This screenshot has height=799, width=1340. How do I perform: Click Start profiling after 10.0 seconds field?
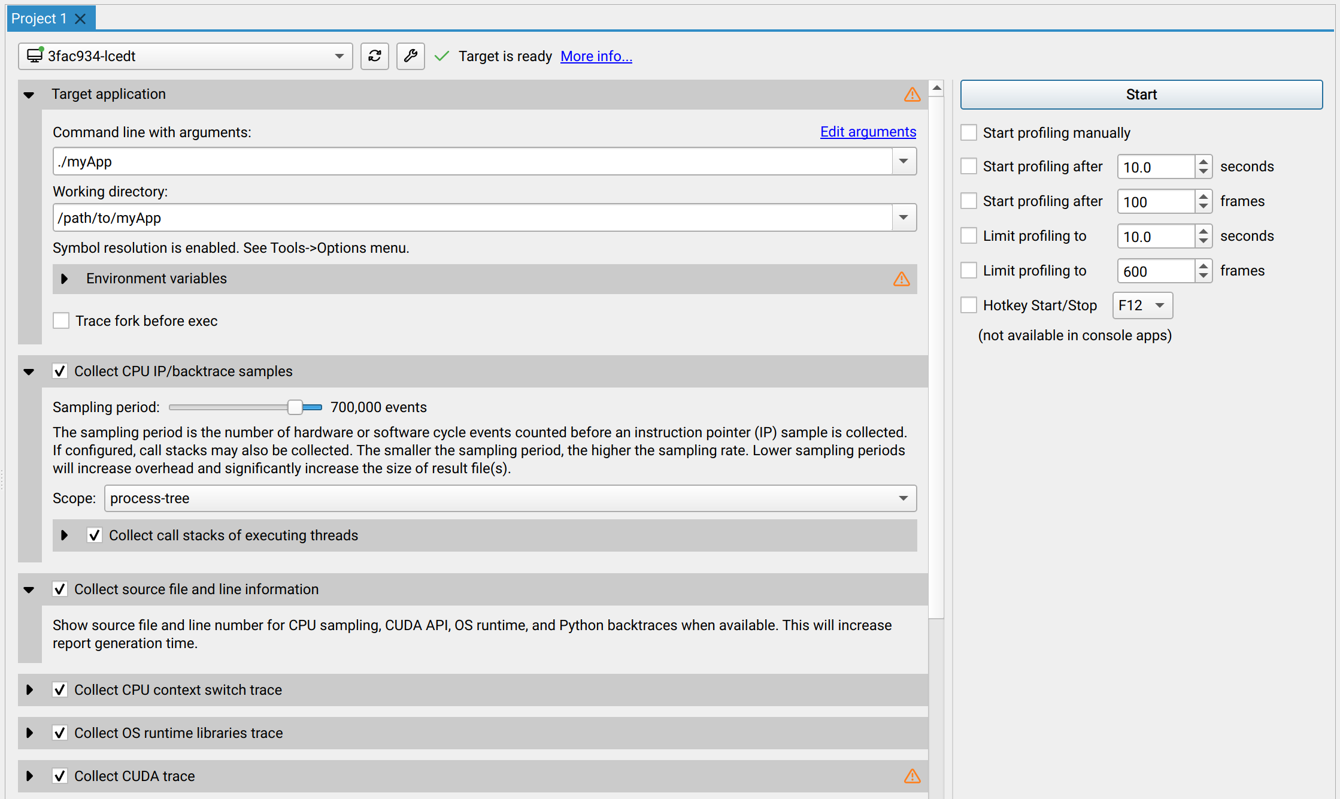pos(1156,167)
